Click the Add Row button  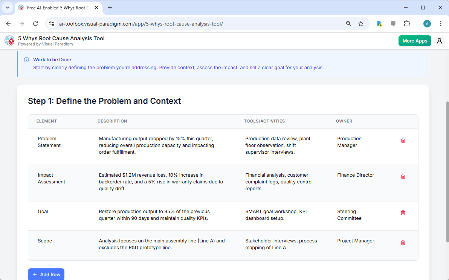pyautogui.click(x=46, y=274)
